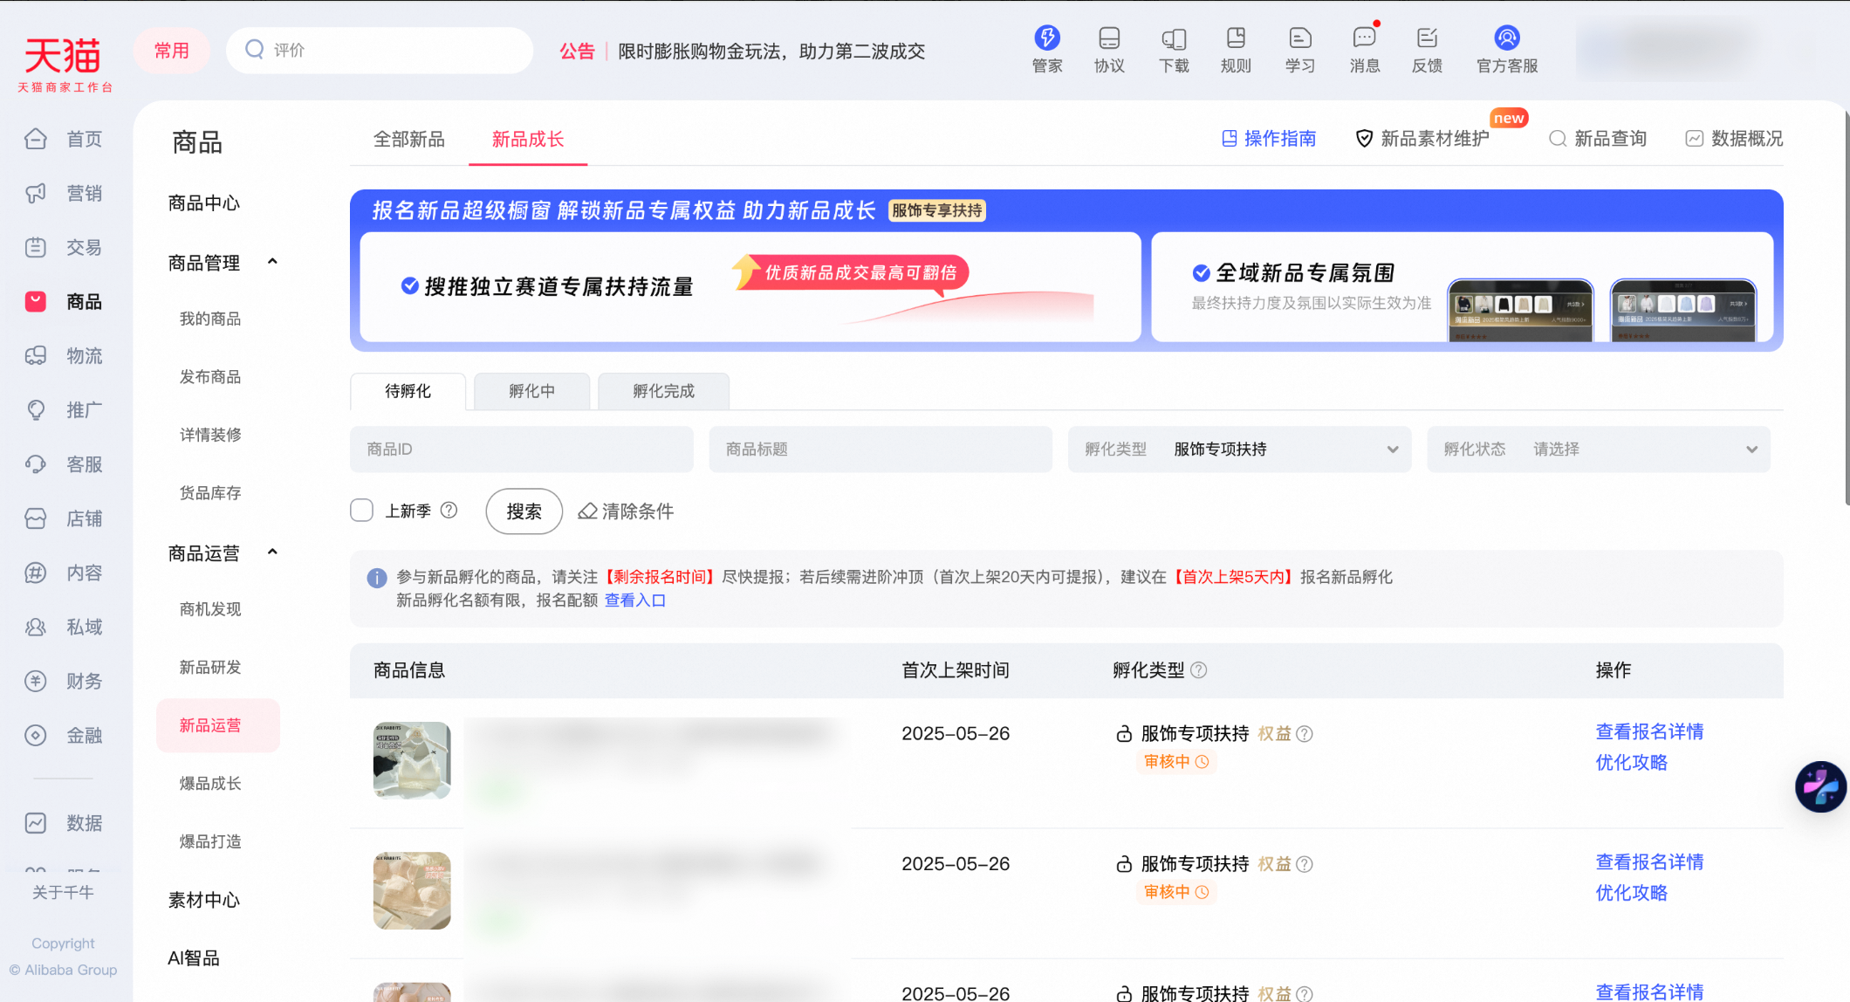
Task: Switch to 待孵化 tab
Action: pyautogui.click(x=408, y=391)
